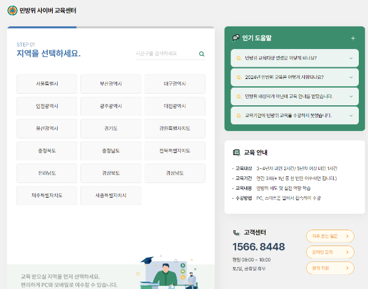Open 온라인 문의 link
This screenshot has width=368, height=289.
(x=330, y=252)
